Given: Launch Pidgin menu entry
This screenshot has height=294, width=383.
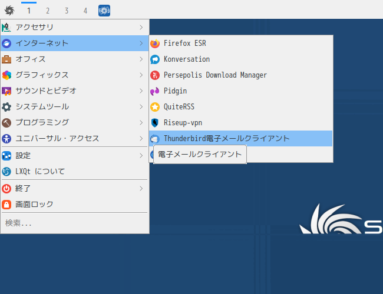Looking at the screenshot, I should click(x=241, y=91).
